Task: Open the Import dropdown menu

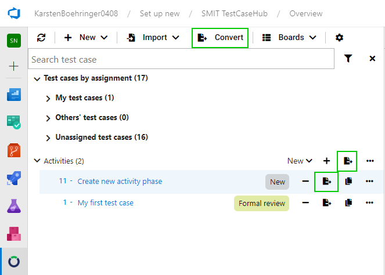Action: [154, 38]
